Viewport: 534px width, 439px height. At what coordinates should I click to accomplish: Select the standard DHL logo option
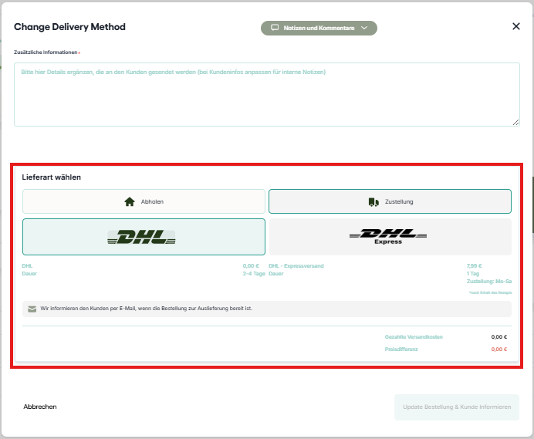click(x=144, y=237)
